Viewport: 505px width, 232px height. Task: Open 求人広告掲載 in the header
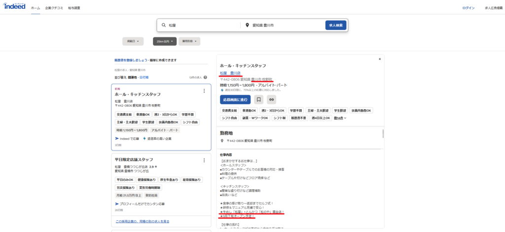coord(493,8)
